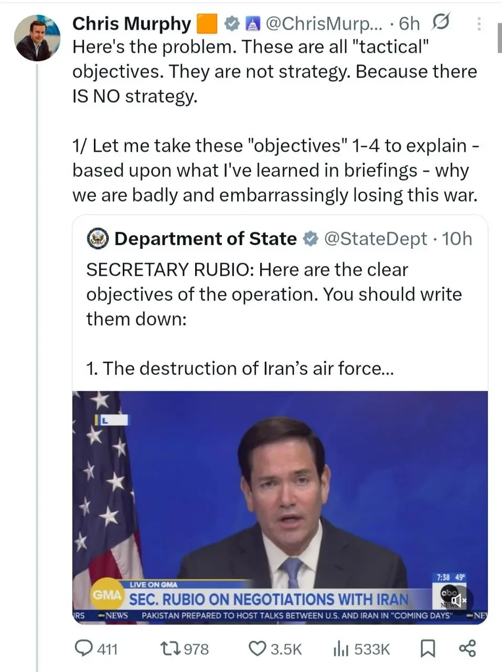Open Chris Murphy's profile picture
The height and width of the screenshot is (672, 502).
[x=37, y=38]
